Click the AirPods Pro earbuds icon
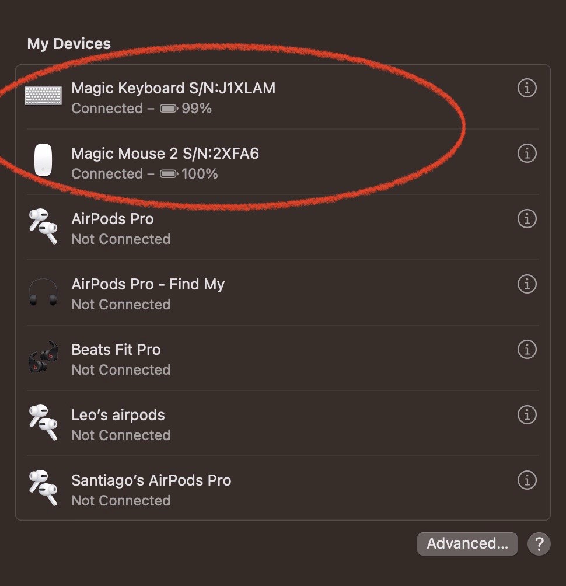This screenshot has height=586, width=566. click(43, 226)
